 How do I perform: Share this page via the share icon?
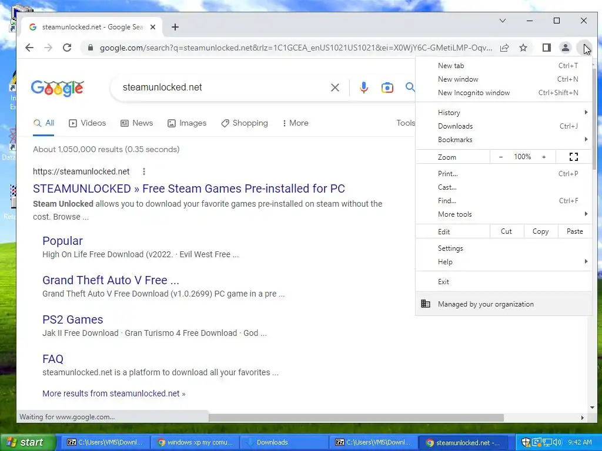coord(504,48)
